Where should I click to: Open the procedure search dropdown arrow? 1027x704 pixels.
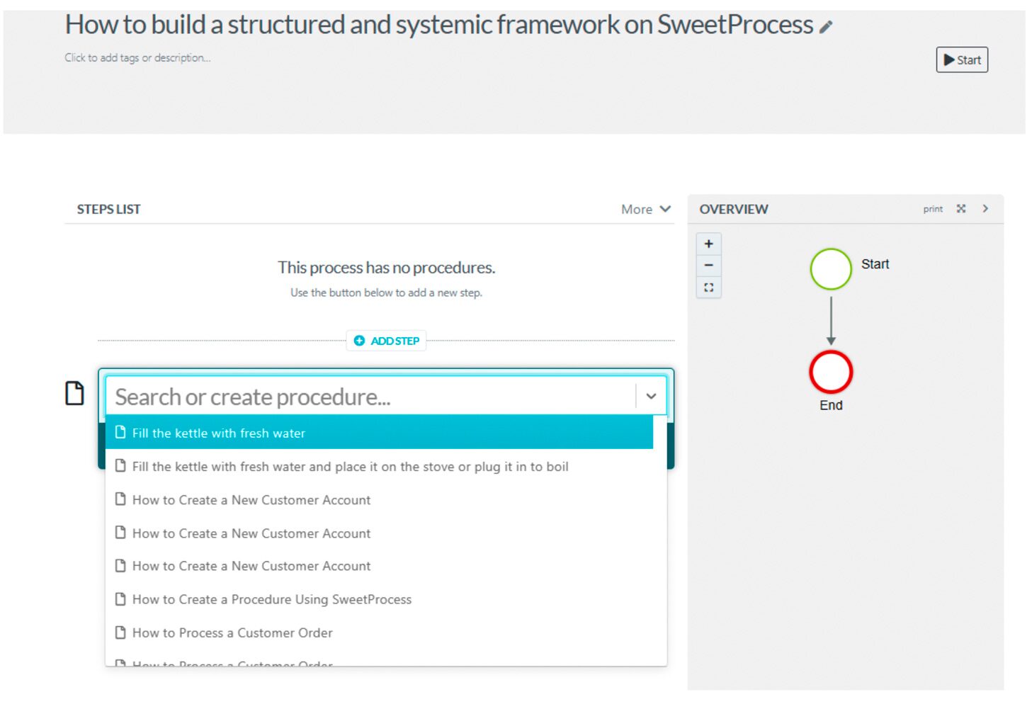point(651,396)
